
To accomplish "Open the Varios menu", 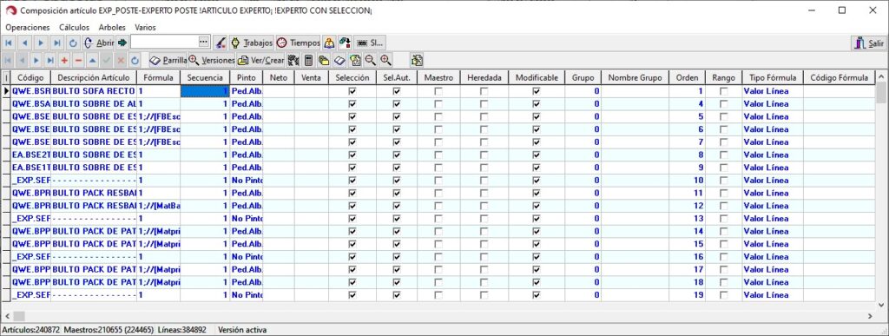I will coord(145,27).
